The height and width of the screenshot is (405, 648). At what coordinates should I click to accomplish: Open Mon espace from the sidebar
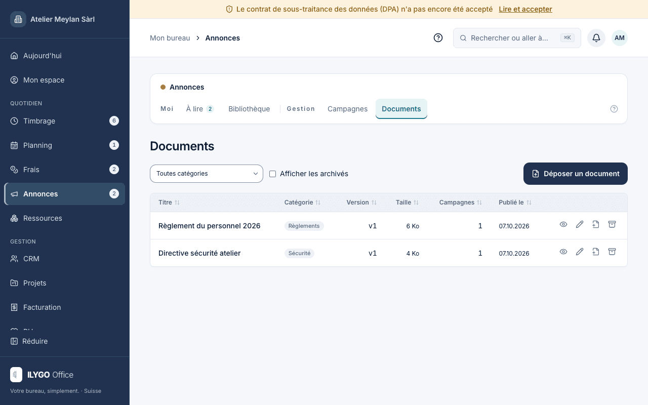pos(65,80)
